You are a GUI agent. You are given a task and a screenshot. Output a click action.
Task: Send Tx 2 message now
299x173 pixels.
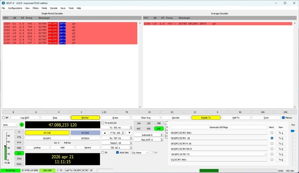pyautogui.click(x=281, y=138)
